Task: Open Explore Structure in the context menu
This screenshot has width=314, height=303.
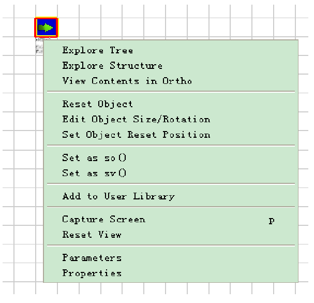Action: coord(112,66)
